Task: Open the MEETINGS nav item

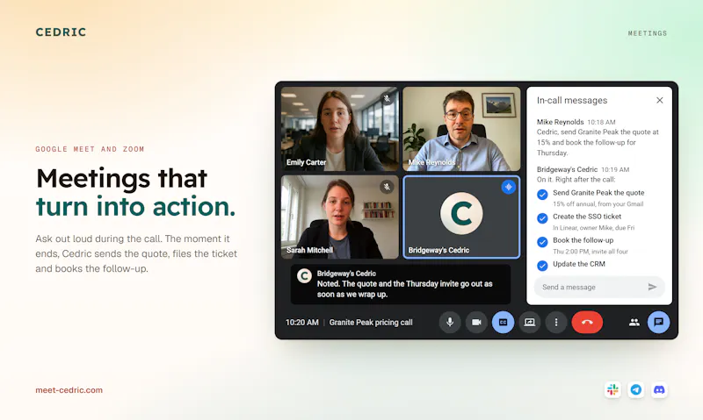Action: tap(648, 33)
